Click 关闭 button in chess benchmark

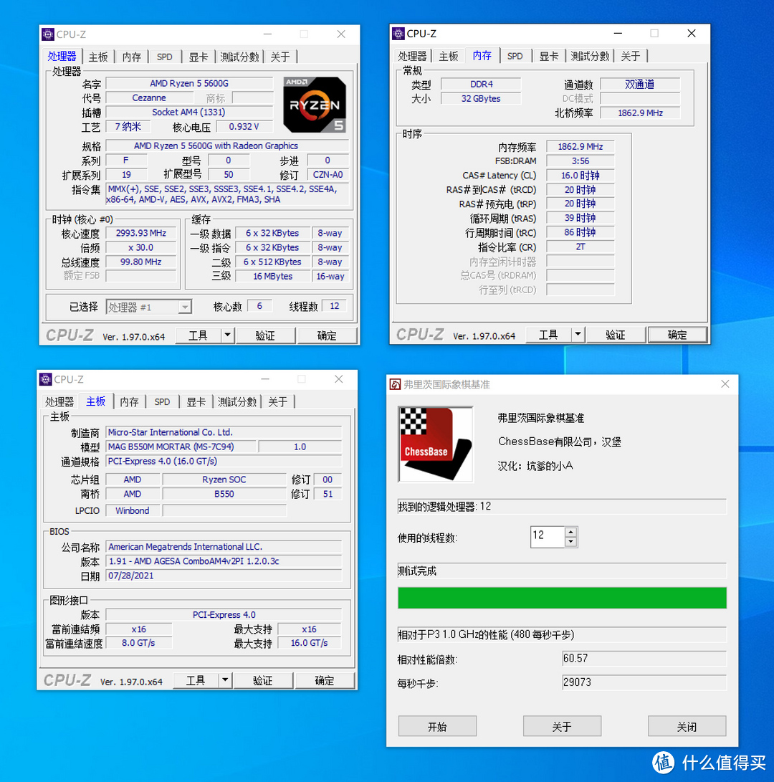687,726
